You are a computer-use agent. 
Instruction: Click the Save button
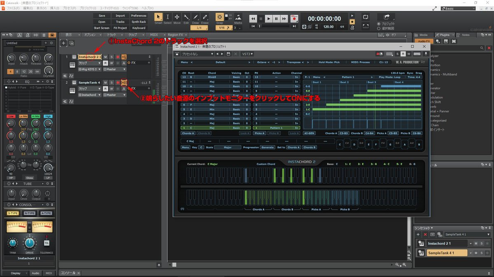point(102,16)
